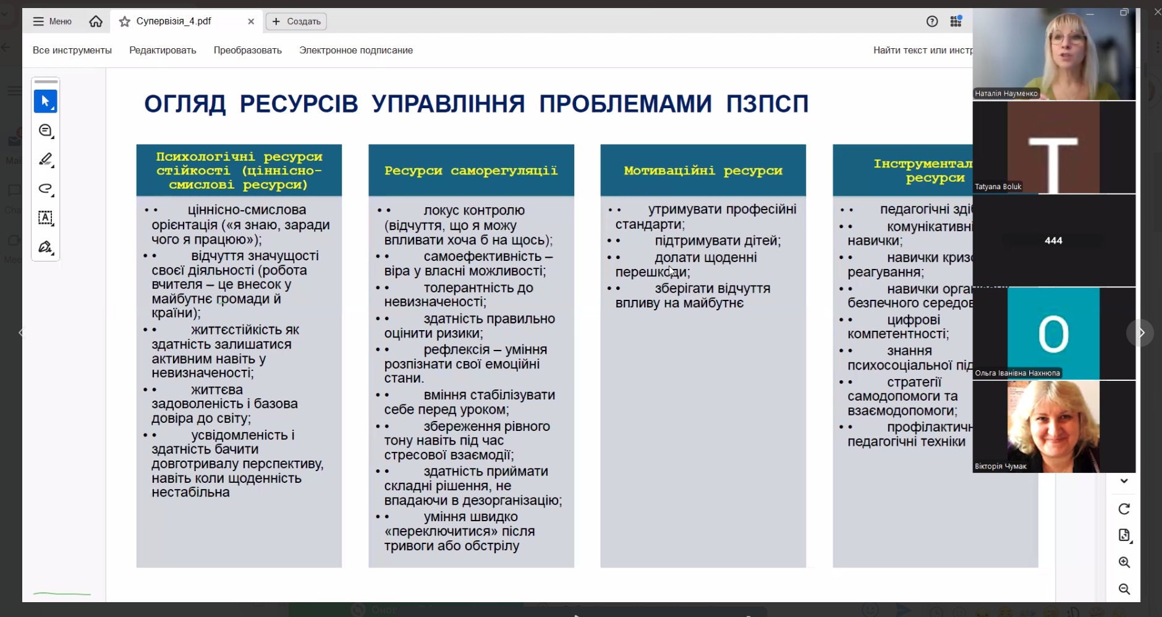Select the fill and sign pen tool
Image resolution: width=1162 pixels, height=617 pixels.
(45, 247)
